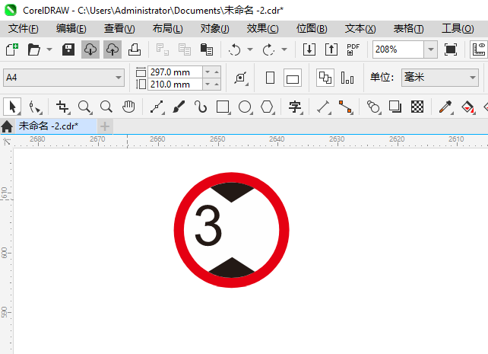
Task: Click the cloud download icon
Action: (90, 49)
